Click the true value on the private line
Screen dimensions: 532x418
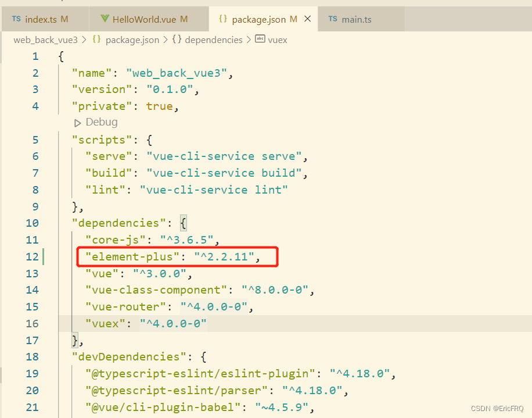click(x=159, y=106)
